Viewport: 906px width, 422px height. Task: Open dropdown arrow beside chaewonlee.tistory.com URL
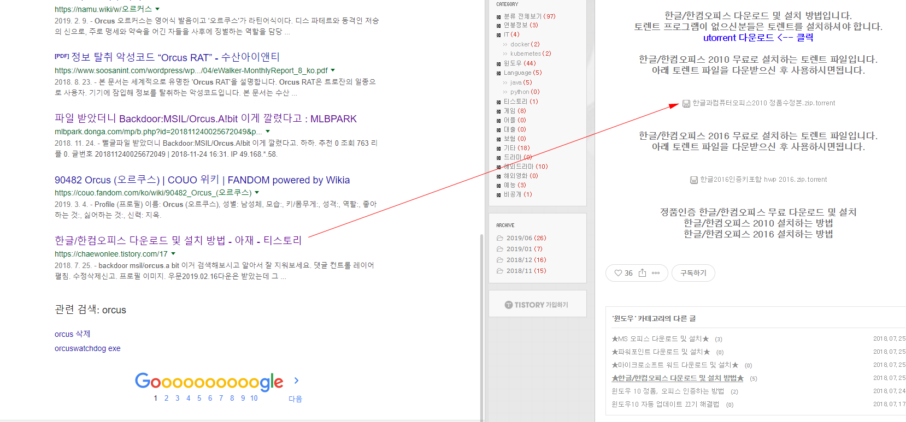click(x=173, y=253)
